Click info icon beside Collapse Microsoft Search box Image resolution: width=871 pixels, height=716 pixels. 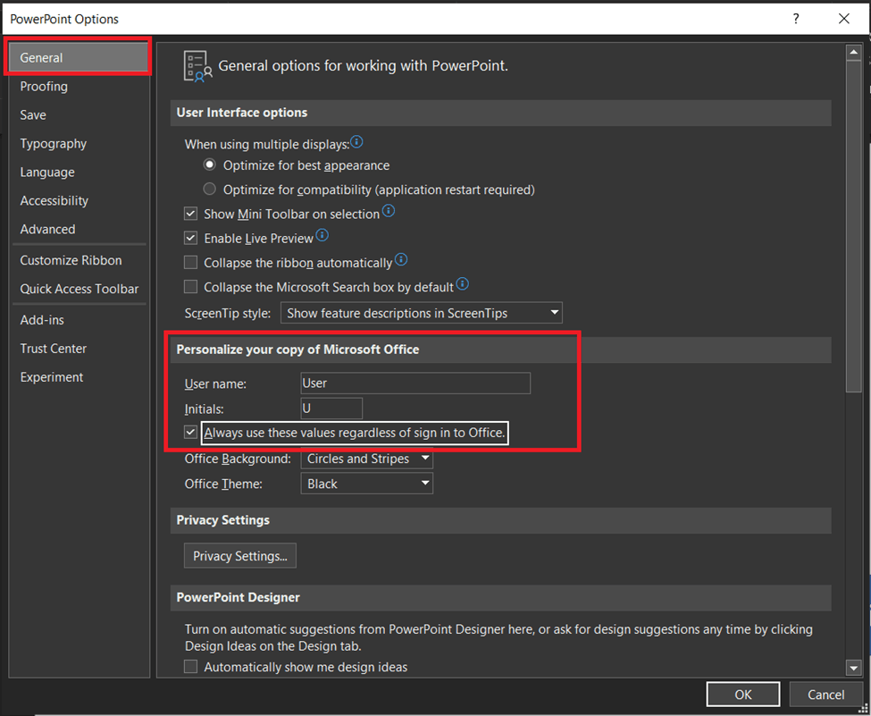point(462,284)
